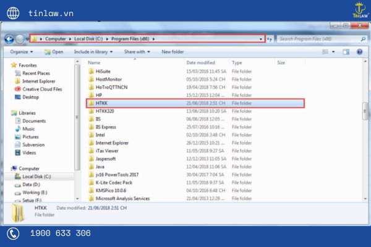
Task: Click Local Disk (C:) in address breadcrumb
Action: click(88, 39)
